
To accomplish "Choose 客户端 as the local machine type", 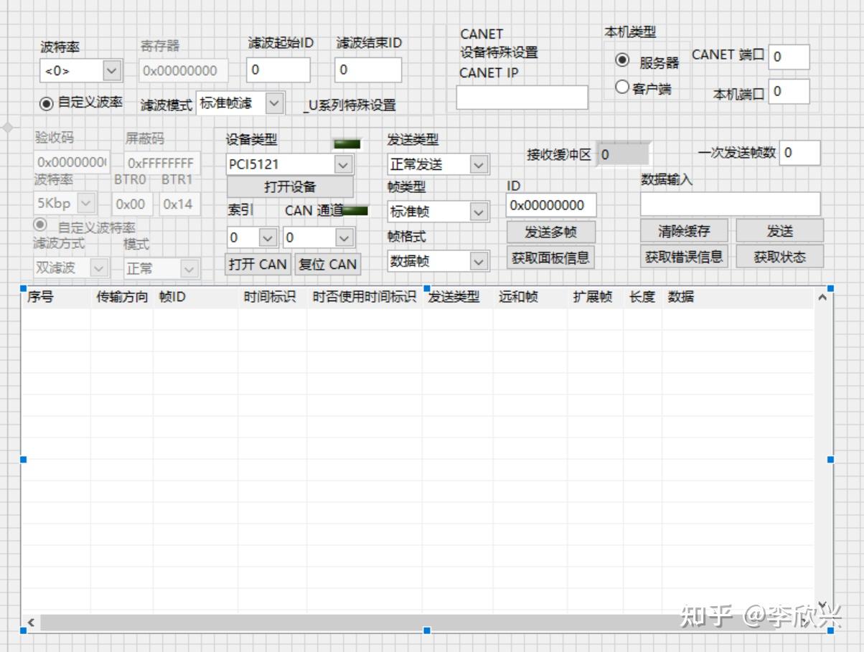I will [x=622, y=88].
